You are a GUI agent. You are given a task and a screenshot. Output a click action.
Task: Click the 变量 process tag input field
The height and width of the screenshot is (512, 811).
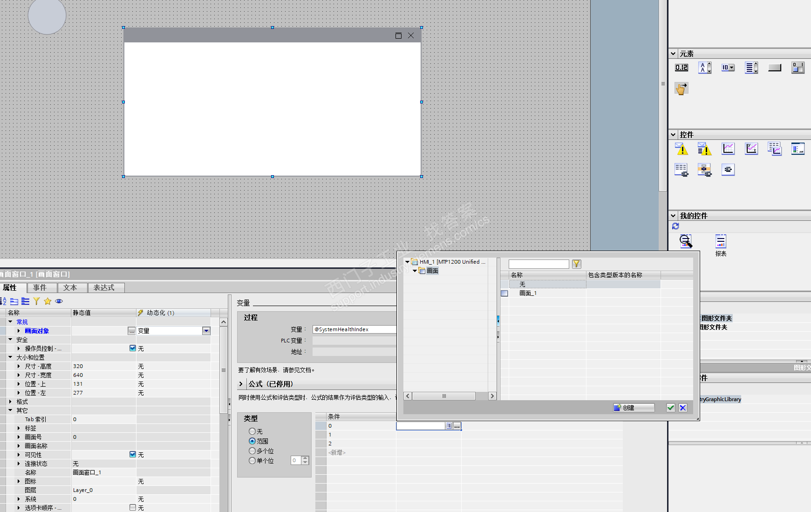tap(354, 329)
